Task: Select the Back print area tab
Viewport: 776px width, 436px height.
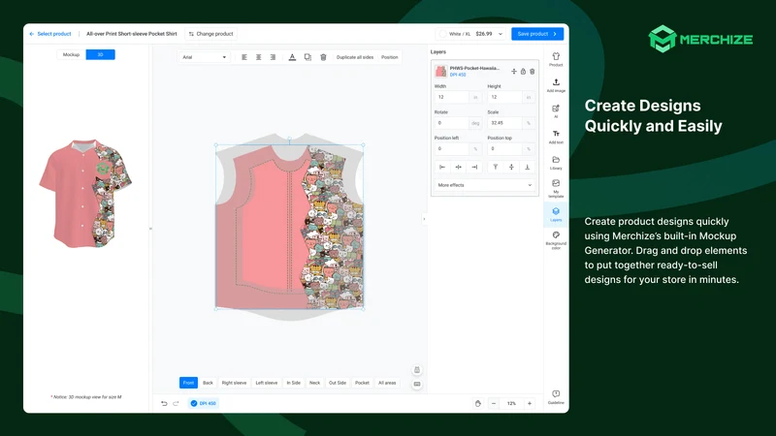Action: tap(208, 383)
